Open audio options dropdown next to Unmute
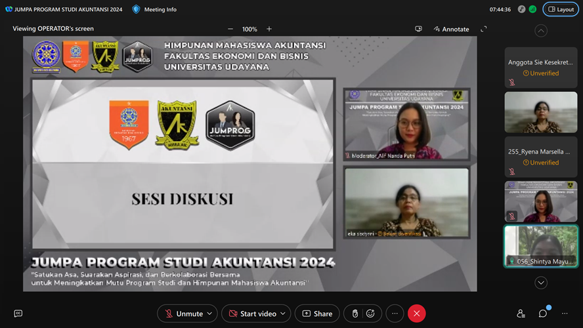 209,314
